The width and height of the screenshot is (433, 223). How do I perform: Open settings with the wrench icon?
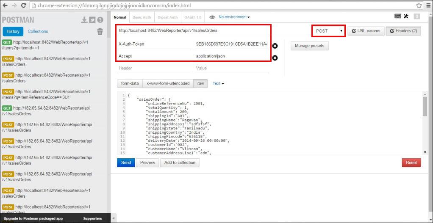click(x=406, y=16)
